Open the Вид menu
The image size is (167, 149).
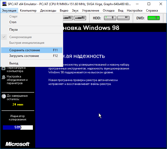(x=121, y=11)
